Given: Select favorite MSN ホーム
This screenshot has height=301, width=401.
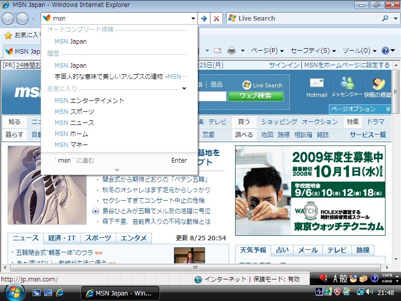Looking at the screenshot, I should coord(71,133).
